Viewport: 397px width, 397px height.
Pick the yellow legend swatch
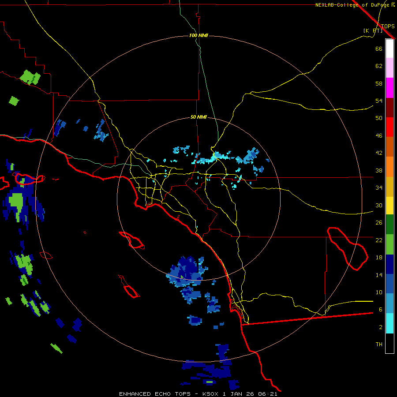[390, 205]
